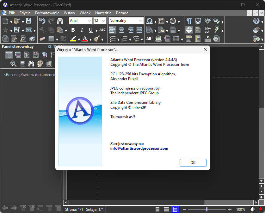Click the Strona: 1/1 status bar field

click(74, 210)
